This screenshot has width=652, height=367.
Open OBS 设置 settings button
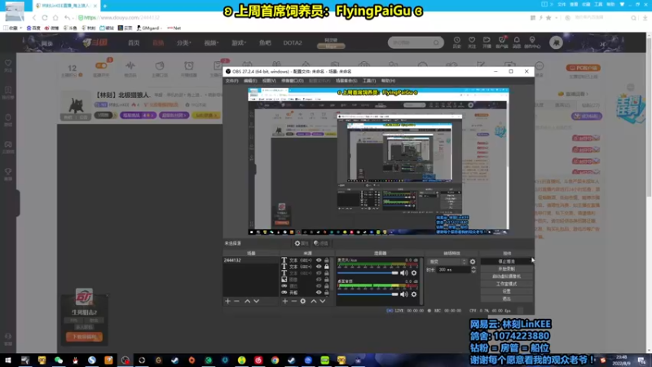click(506, 291)
